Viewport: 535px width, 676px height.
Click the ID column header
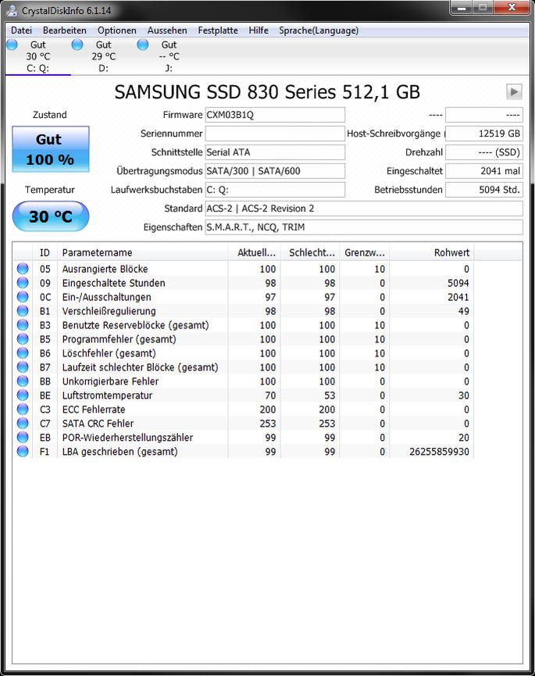(x=45, y=252)
